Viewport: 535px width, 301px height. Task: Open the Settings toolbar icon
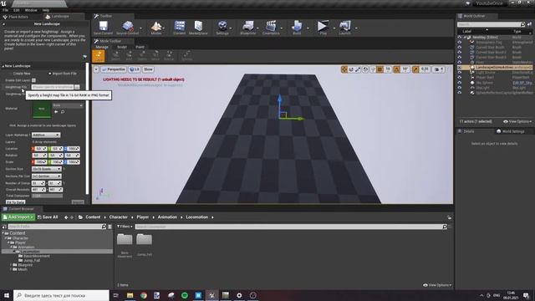222,28
